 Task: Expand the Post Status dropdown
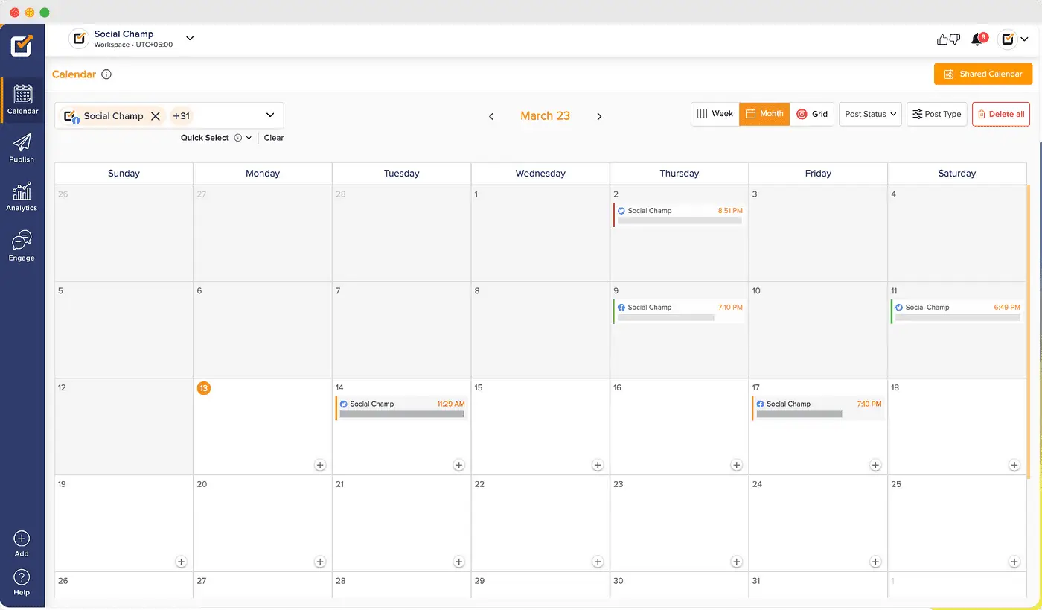coord(870,114)
